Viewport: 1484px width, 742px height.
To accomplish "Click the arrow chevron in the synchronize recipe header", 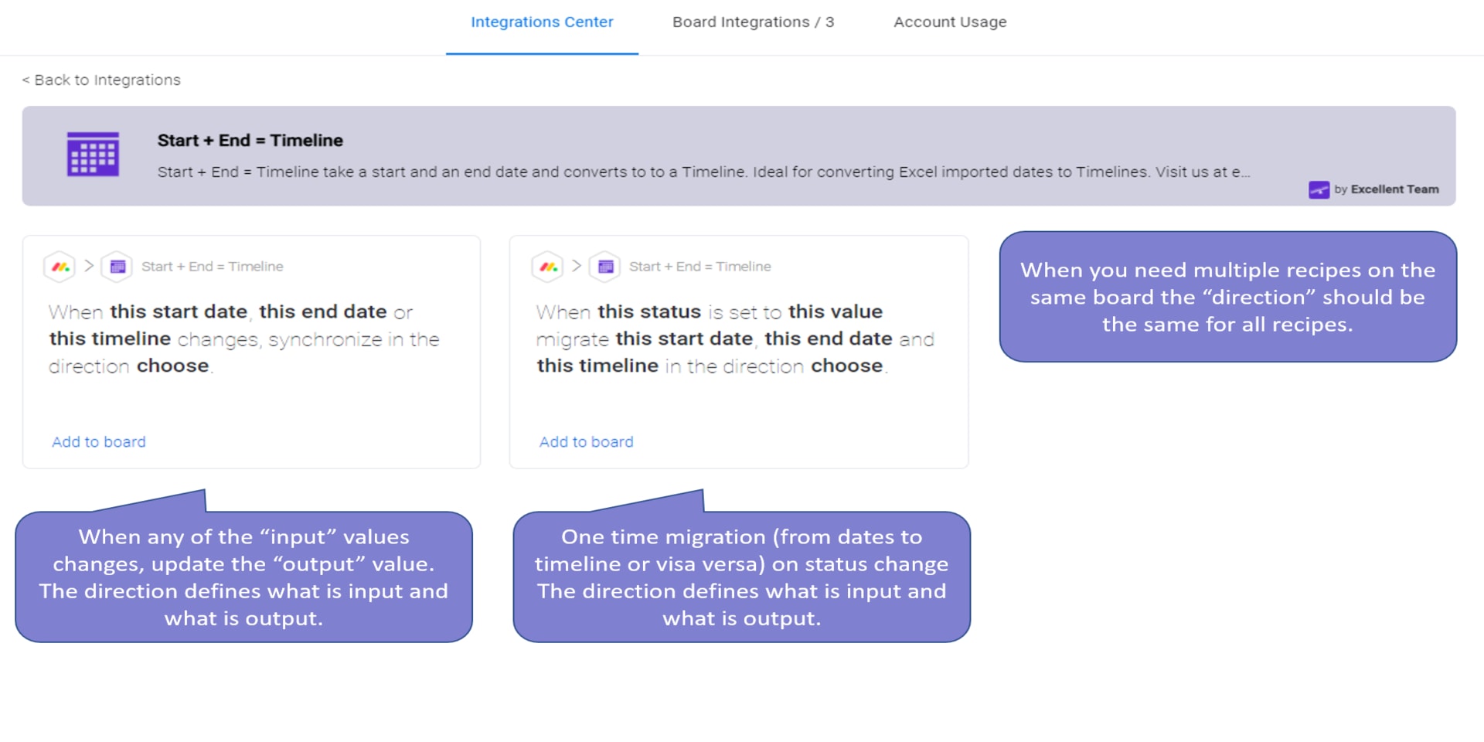I will (89, 266).
